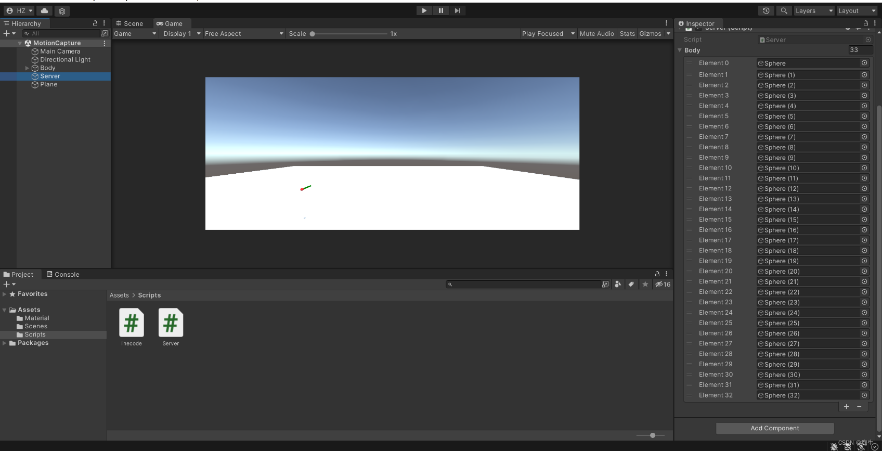
Task: Adjust the Game view Scale slider
Action: [x=349, y=34]
